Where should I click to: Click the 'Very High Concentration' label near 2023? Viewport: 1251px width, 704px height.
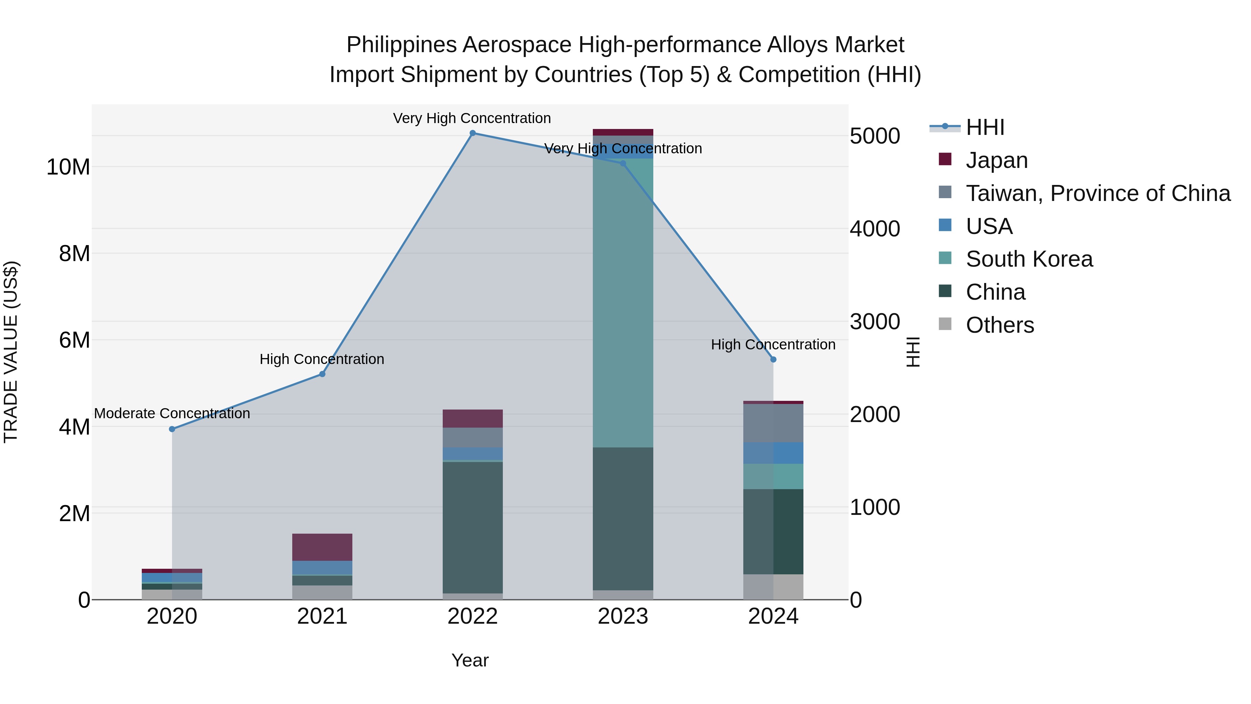[623, 148]
